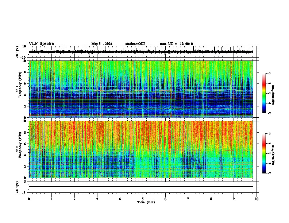Screen dimensions: 289x223
Task: Click the "-3" label on ch.1 color scale
Action: [269, 73]
